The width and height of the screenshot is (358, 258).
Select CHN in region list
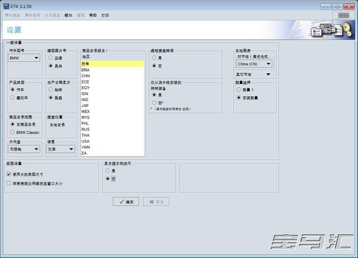(x=112, y=76)
